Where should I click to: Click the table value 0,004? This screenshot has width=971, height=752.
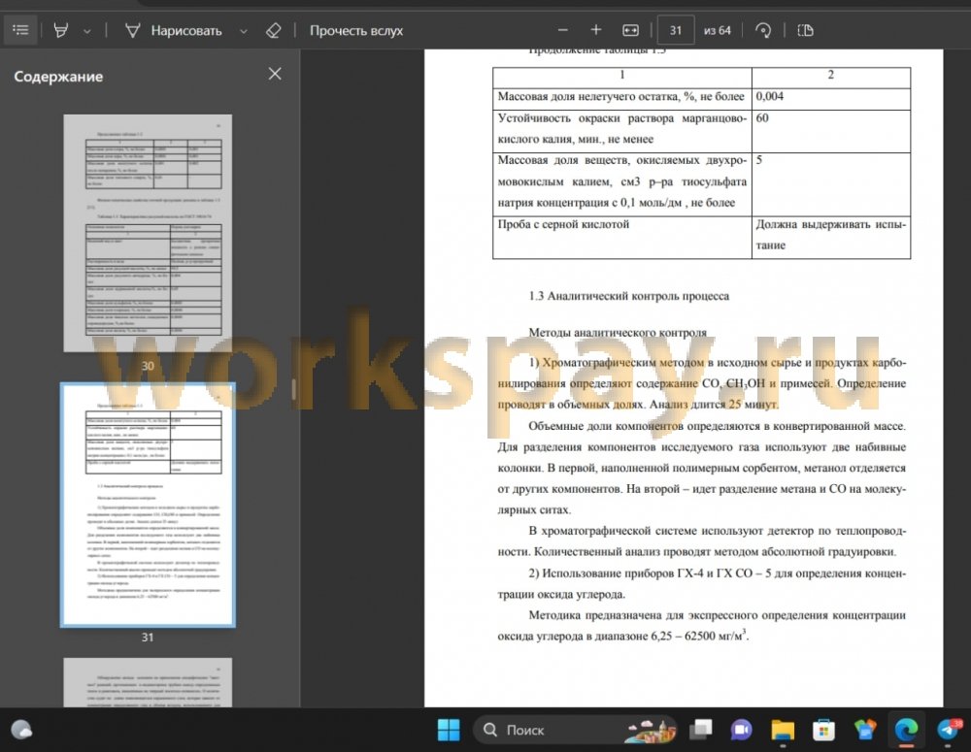pos(769,96)
